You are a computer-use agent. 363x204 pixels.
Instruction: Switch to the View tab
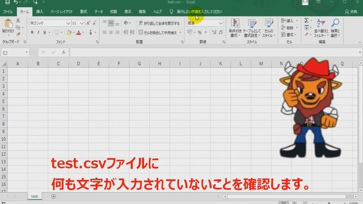pyautogui.click(x=128, y=11)
